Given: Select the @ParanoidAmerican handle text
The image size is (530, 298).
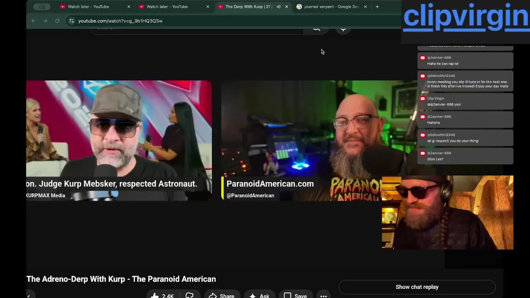Looking at the screenshot, I should [x=250, y=195].
